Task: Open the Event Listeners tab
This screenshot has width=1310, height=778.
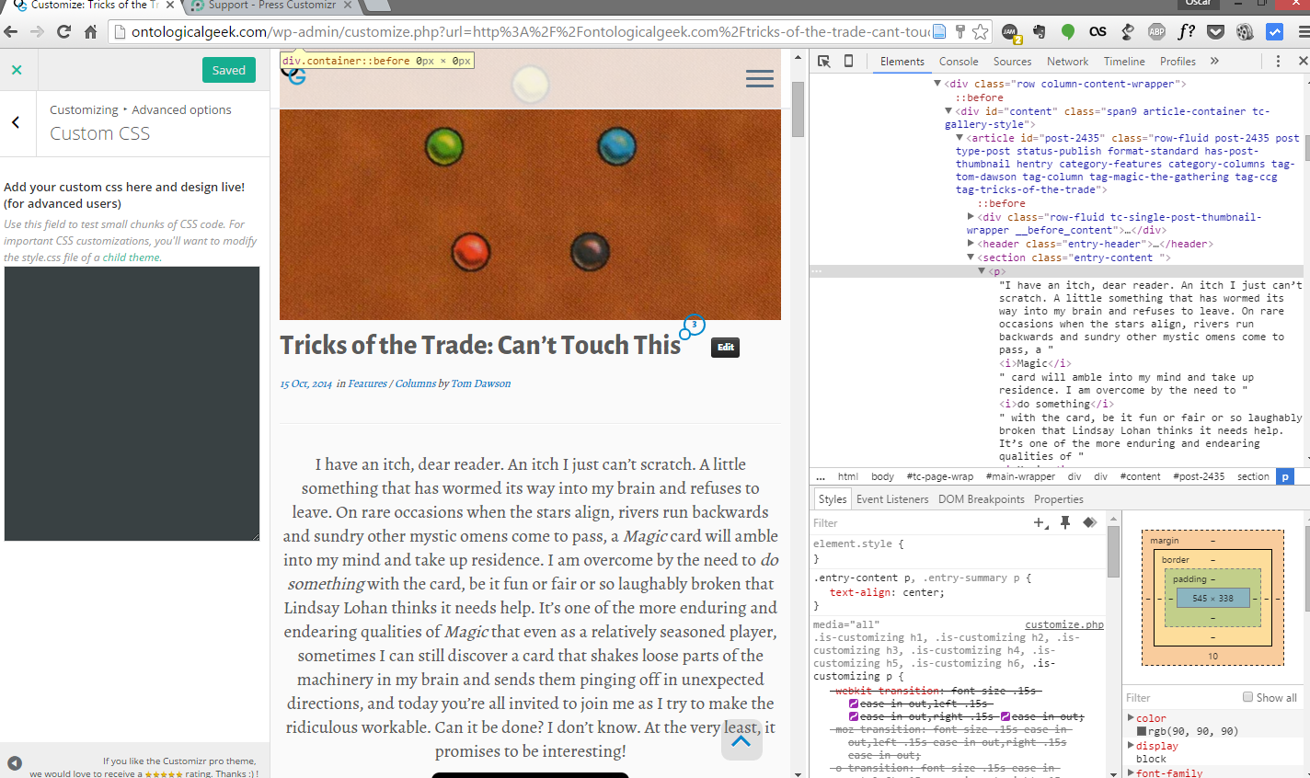Action: coord(891,499)
